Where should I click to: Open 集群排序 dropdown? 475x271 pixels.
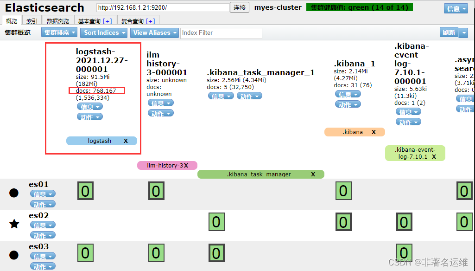(59, 32)
